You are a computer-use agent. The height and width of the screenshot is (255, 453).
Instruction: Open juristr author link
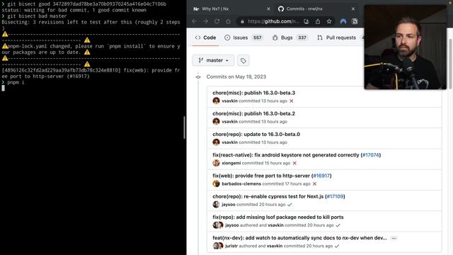(x=231, y=246)
